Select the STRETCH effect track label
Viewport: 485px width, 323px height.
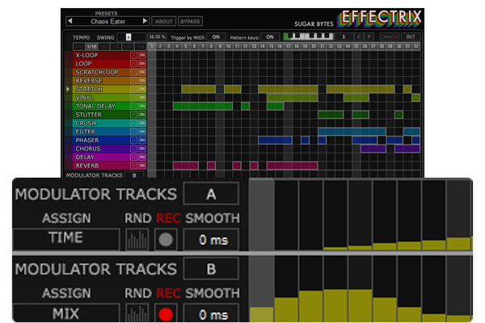click(x=97, y=89)
